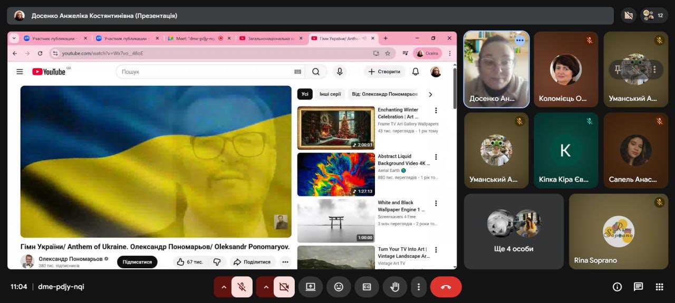Click the red leave call button
Image resolution: width=675 pixels, height=303 pixels.
[446, 287]
